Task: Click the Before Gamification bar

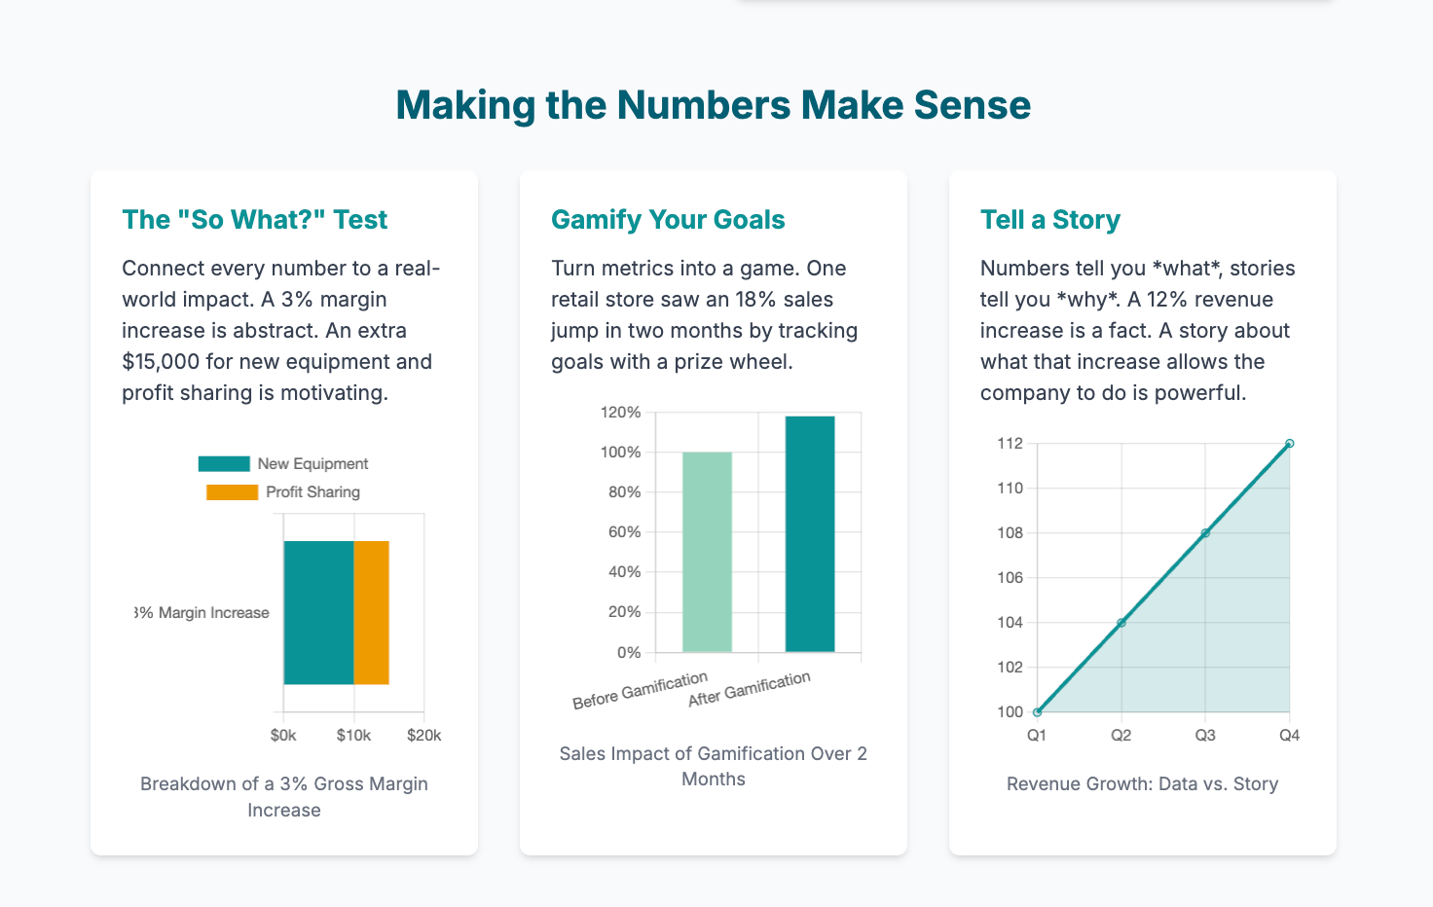Action: [x=707, y=552]
